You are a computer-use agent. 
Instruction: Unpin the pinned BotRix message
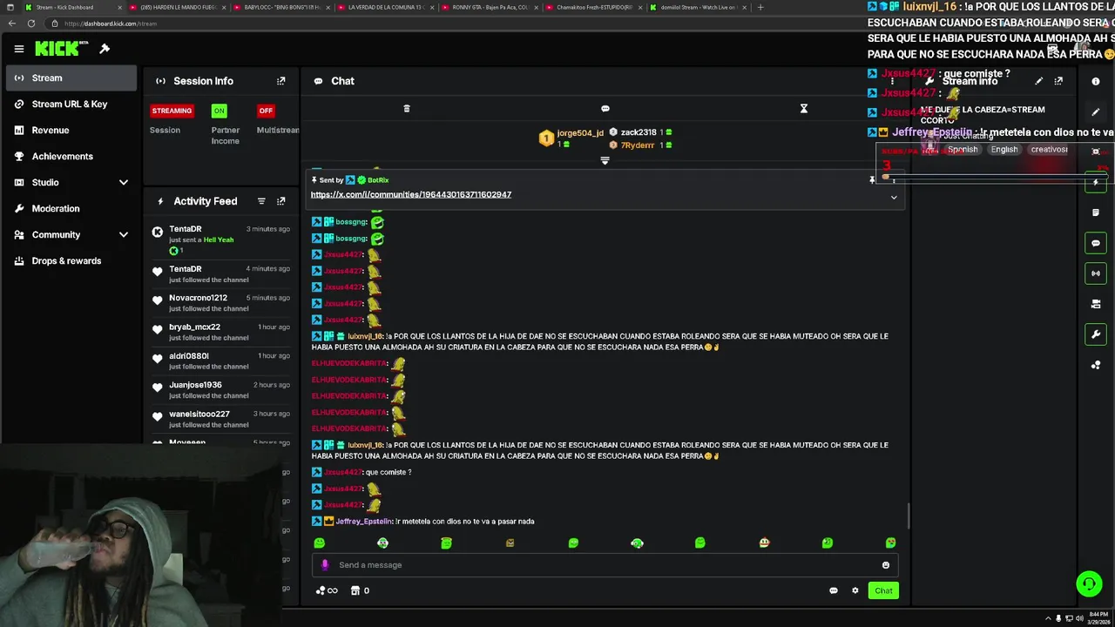coord(872,180)
